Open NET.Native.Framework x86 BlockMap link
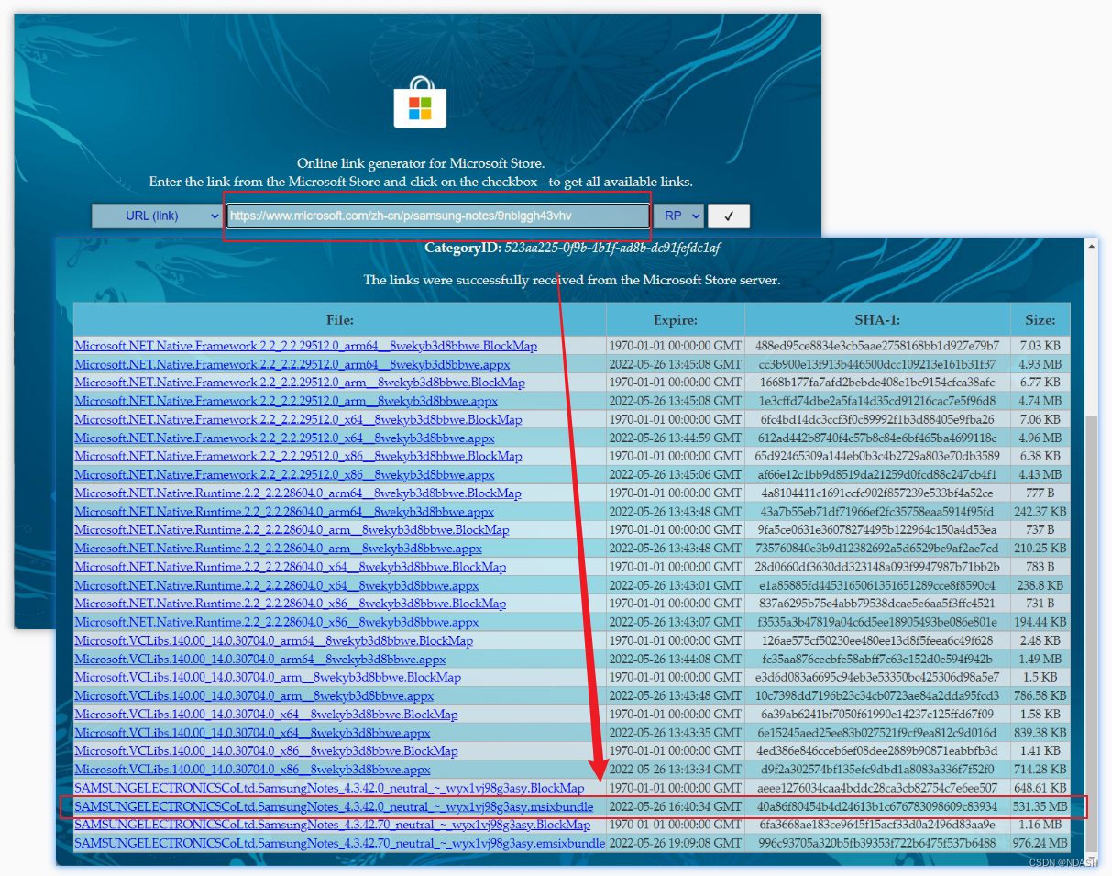 [299, 456]
